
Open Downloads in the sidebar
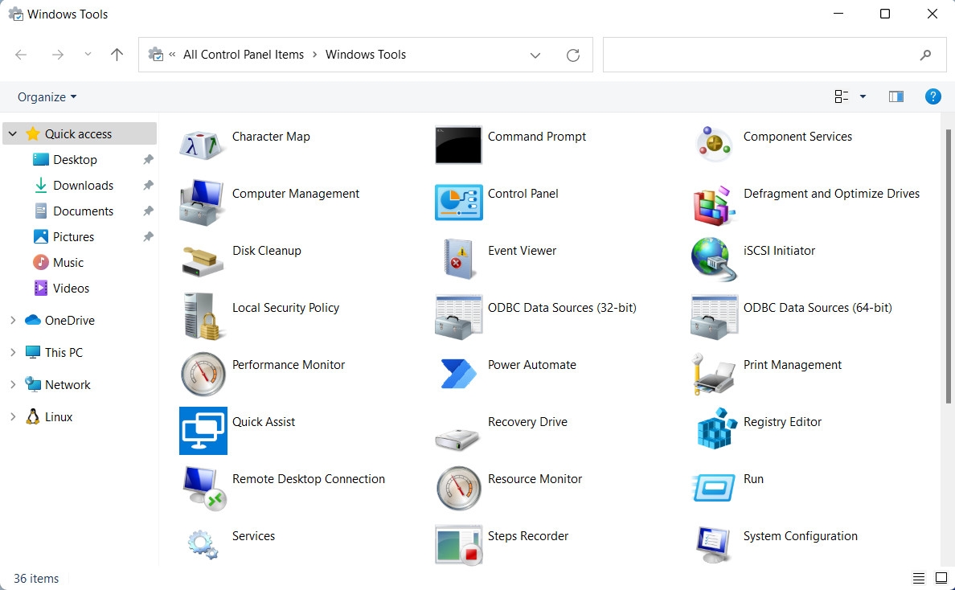point(83,185)
